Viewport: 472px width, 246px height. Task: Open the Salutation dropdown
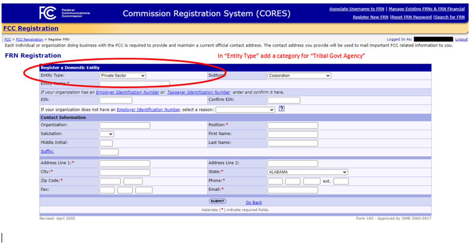pyautogui.click(x=106, y=134)
